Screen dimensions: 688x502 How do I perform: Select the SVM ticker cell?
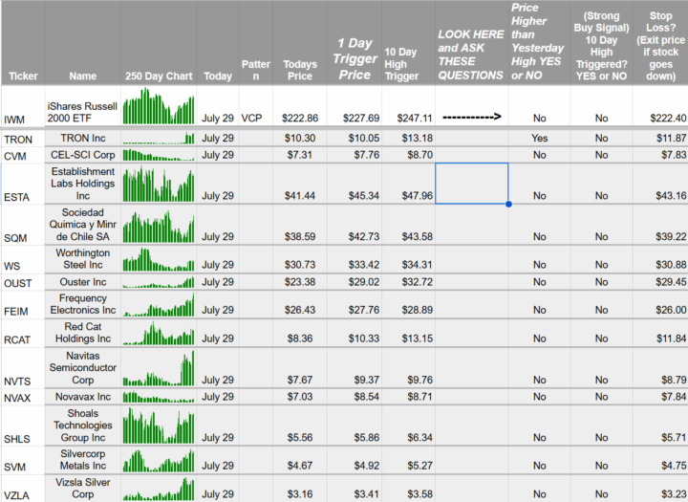[22, 460]
